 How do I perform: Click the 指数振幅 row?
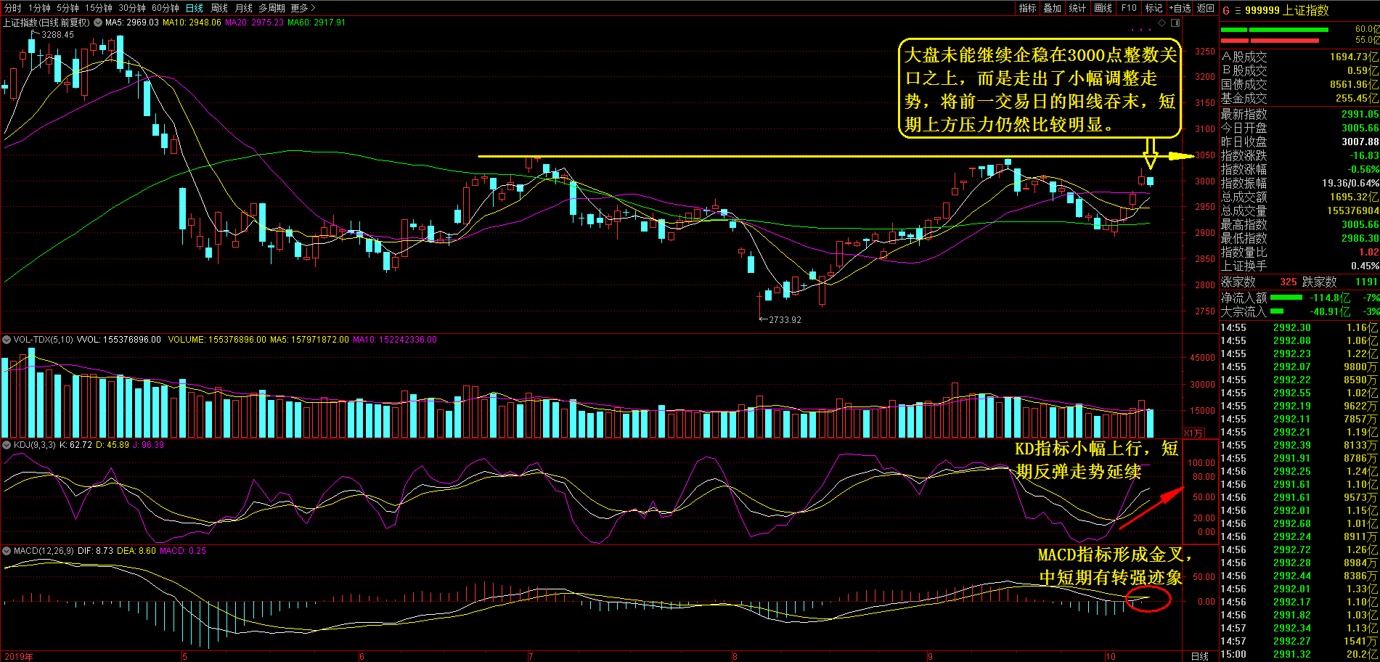point(1299,183)
